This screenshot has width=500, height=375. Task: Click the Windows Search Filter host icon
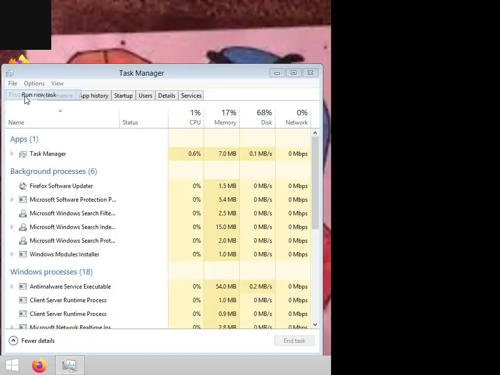[23, 213]
